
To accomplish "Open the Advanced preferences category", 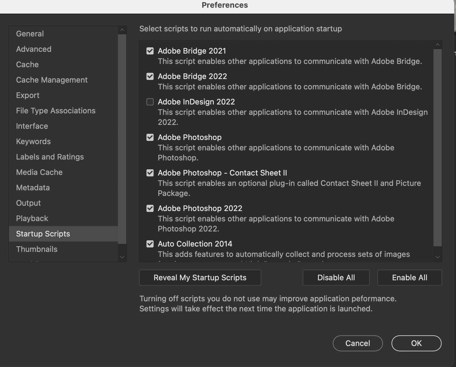I will point(63,49).
